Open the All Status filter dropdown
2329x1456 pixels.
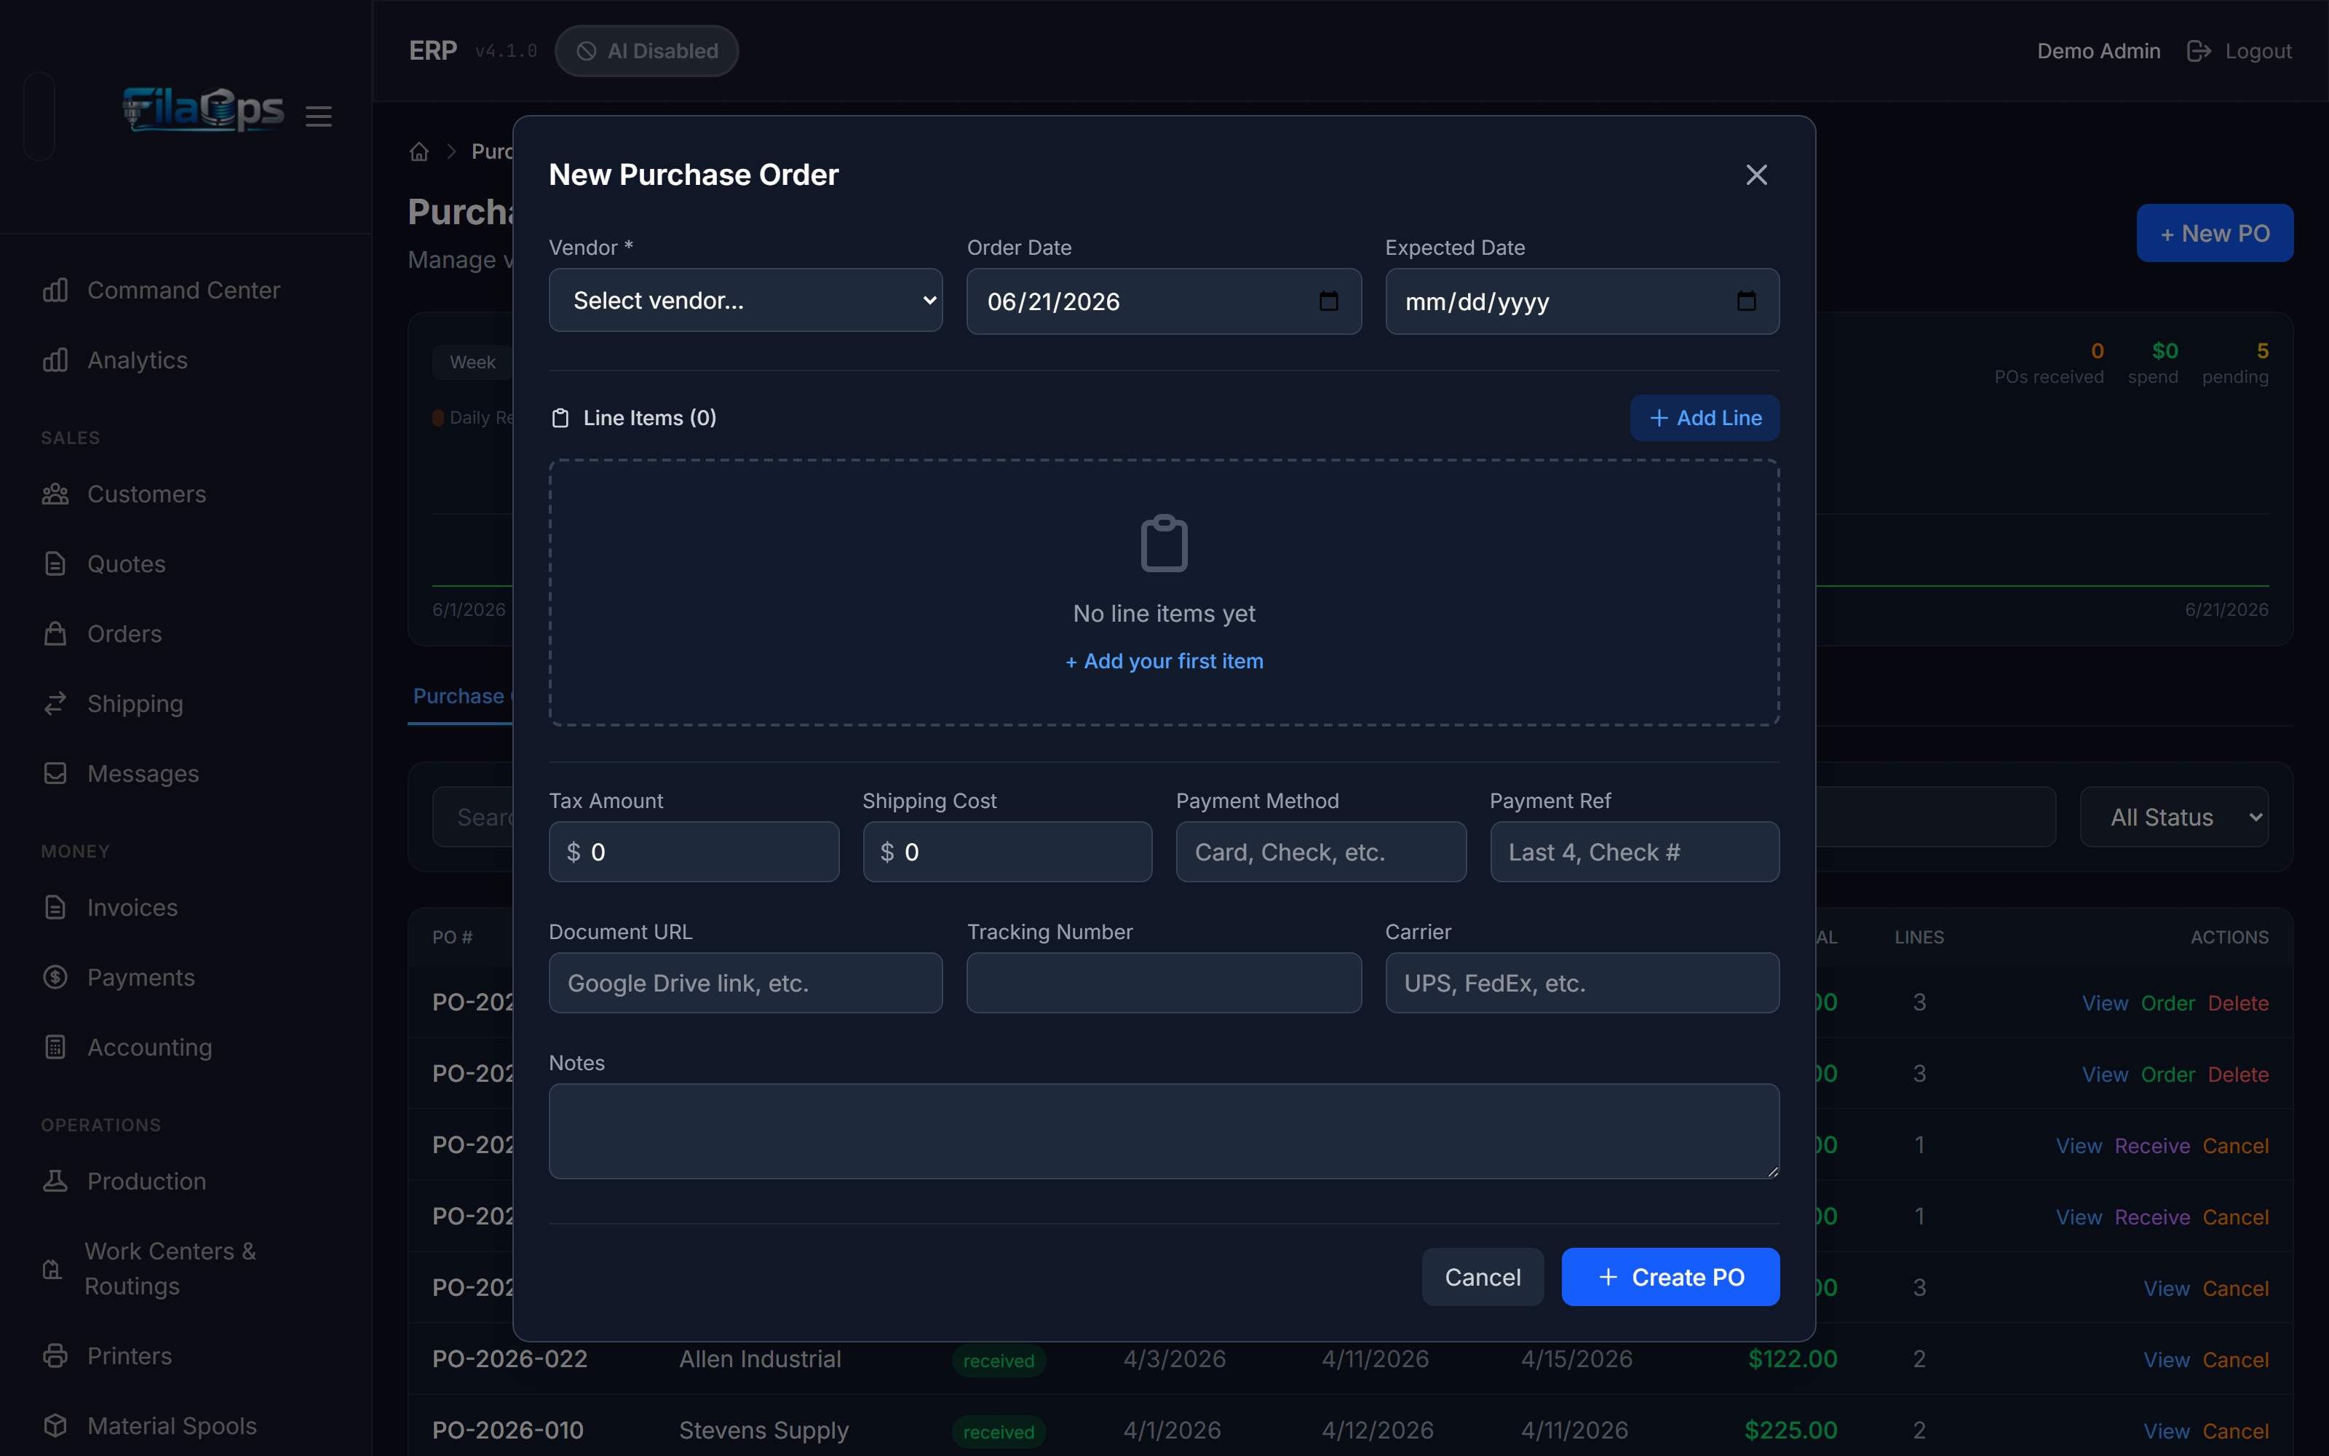2174,817
